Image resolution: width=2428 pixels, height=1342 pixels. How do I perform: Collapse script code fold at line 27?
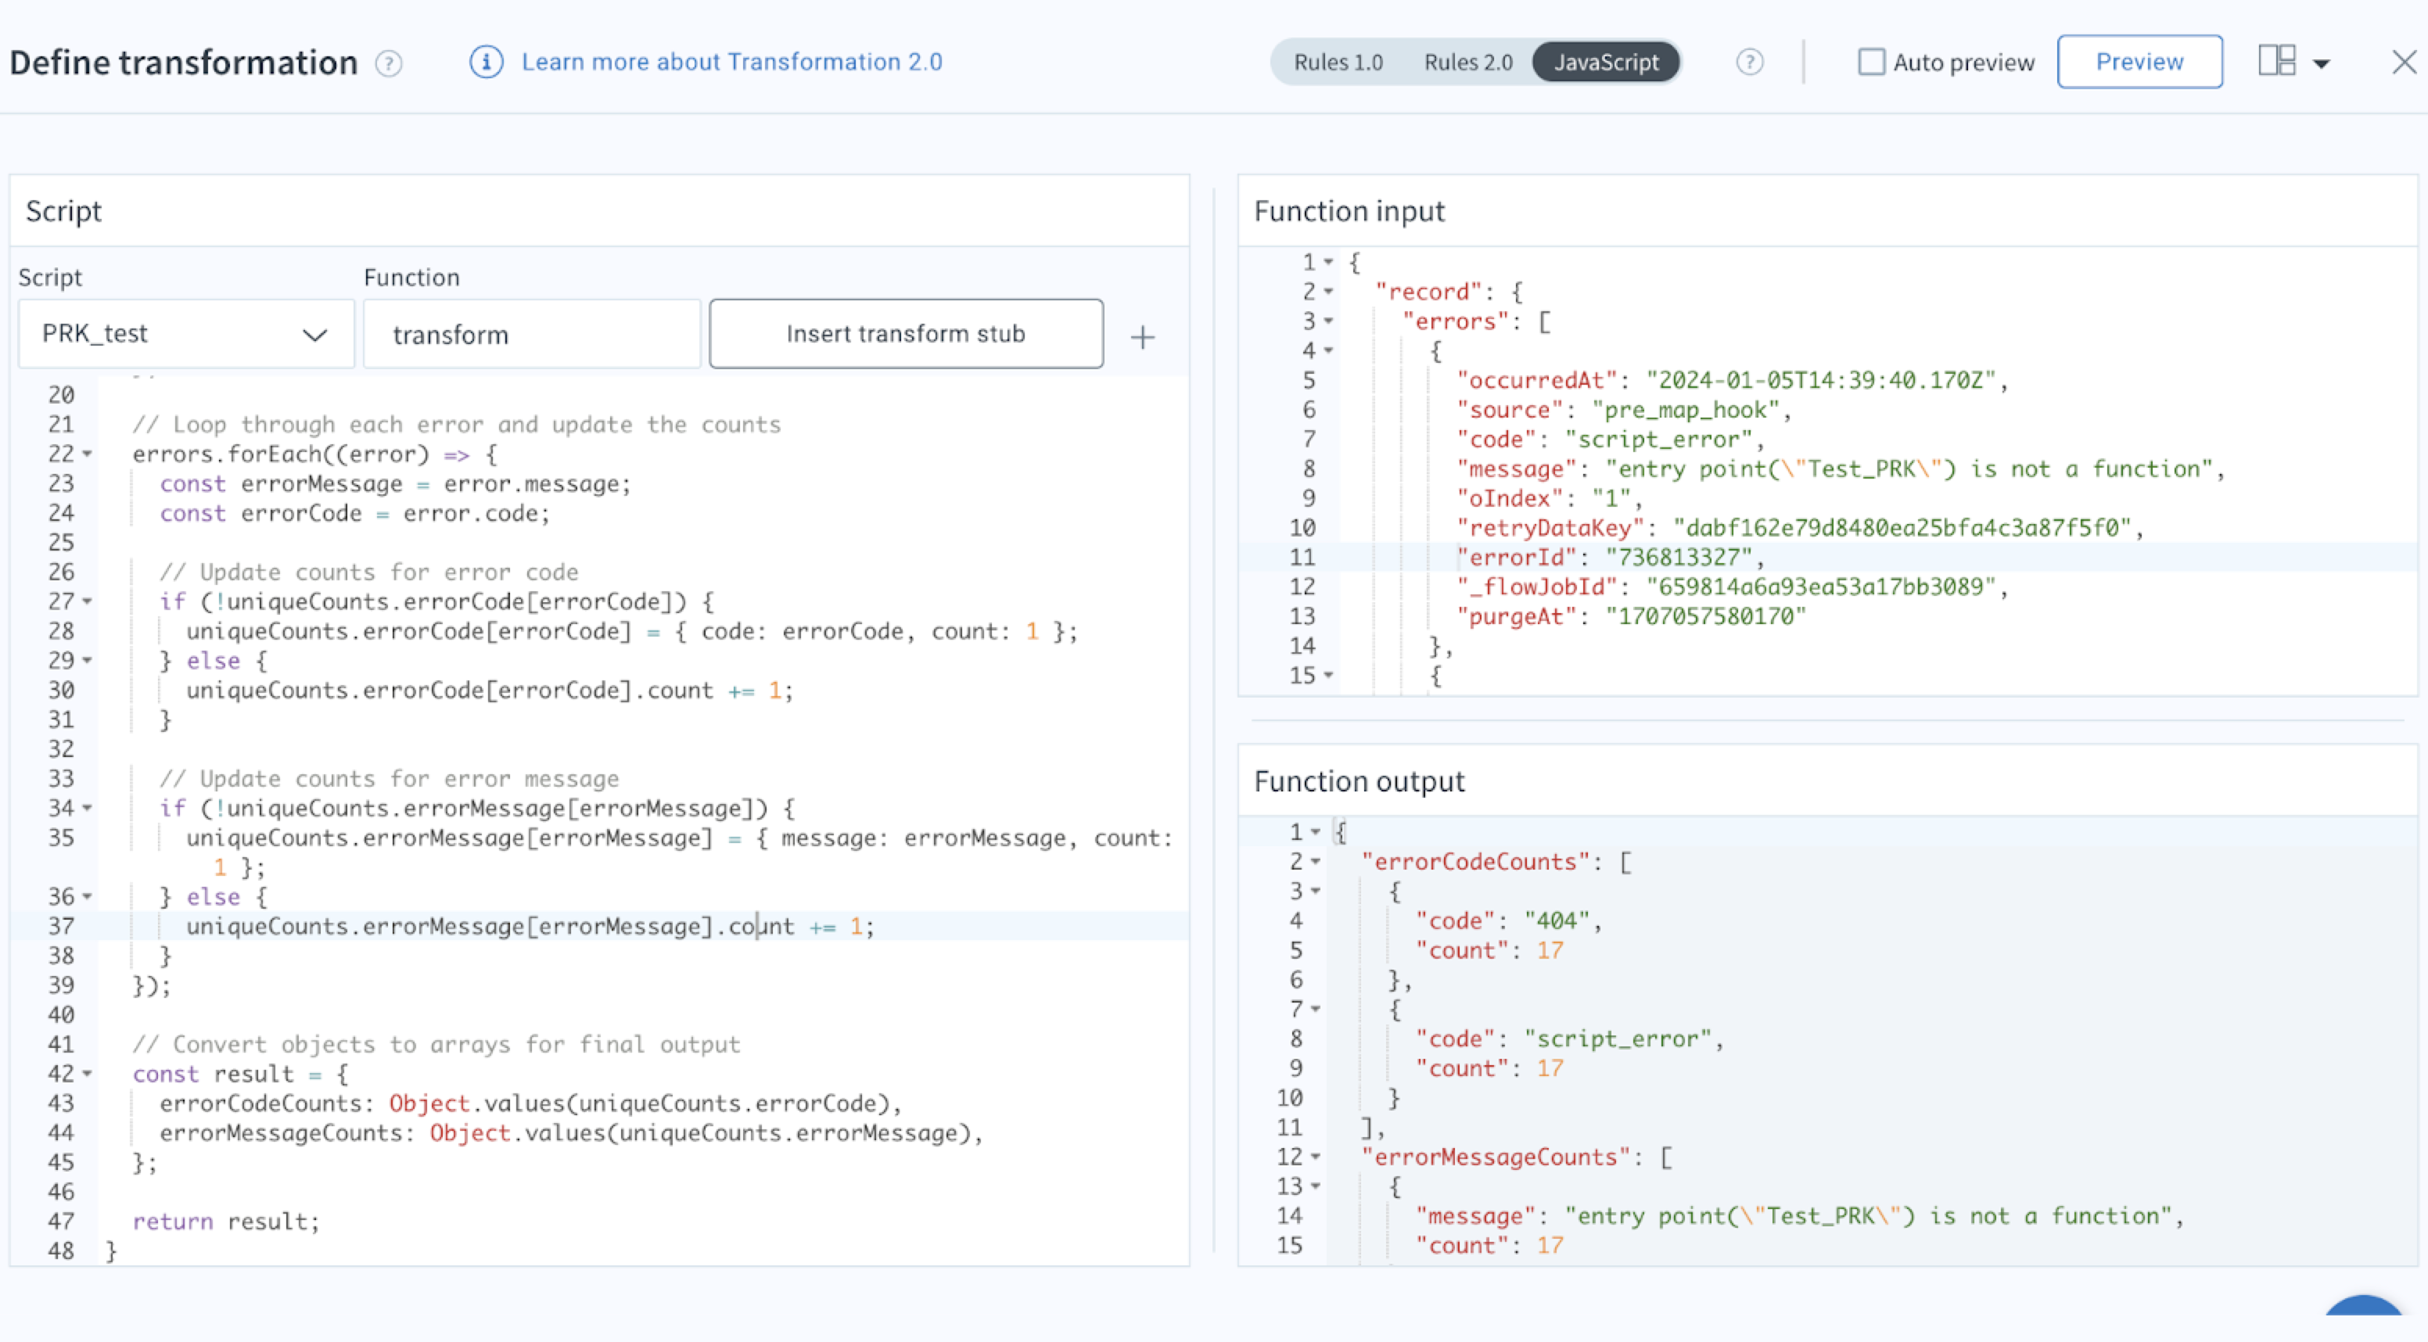(x=88, y=601)
